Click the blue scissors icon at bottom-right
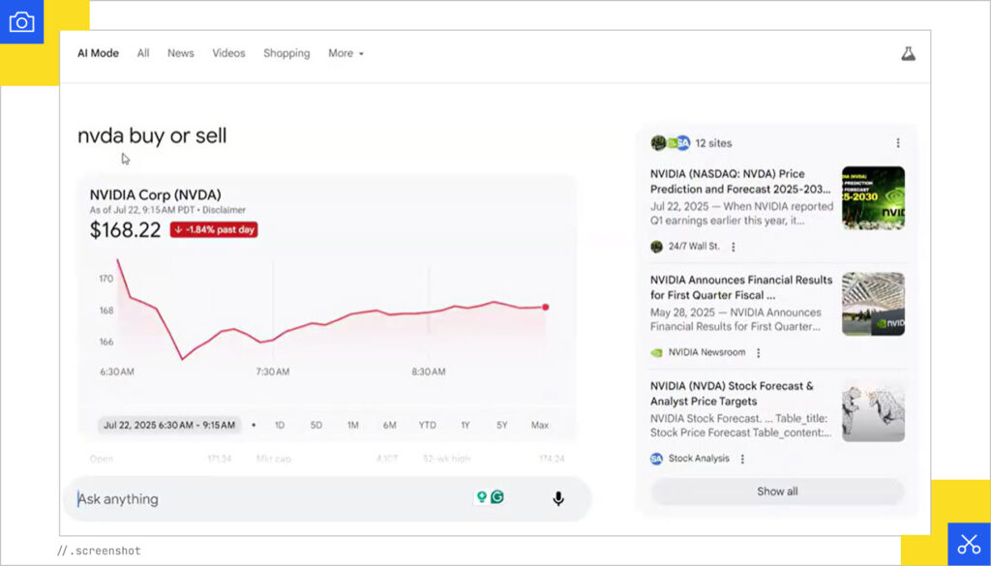The image size is (991, 566). [968, 542]
